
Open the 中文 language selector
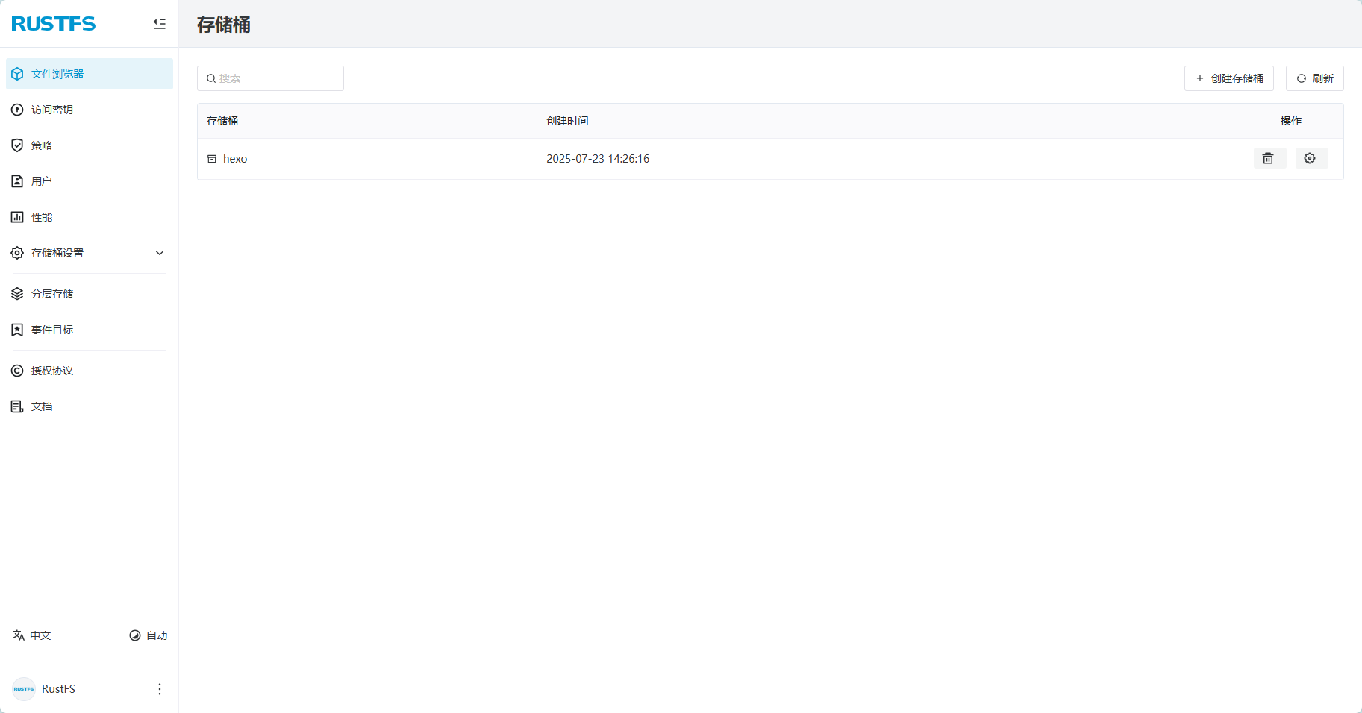click(32, 635)
